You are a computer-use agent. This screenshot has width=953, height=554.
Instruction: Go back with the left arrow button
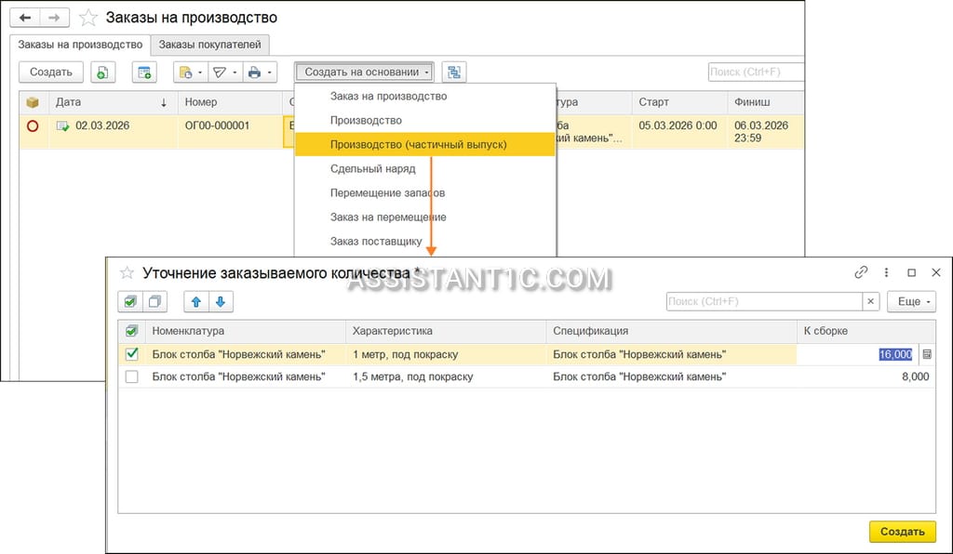click(x=25, y=18)
